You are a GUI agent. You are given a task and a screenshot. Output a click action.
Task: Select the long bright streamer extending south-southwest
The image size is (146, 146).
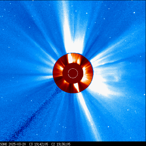click(88, 114)
